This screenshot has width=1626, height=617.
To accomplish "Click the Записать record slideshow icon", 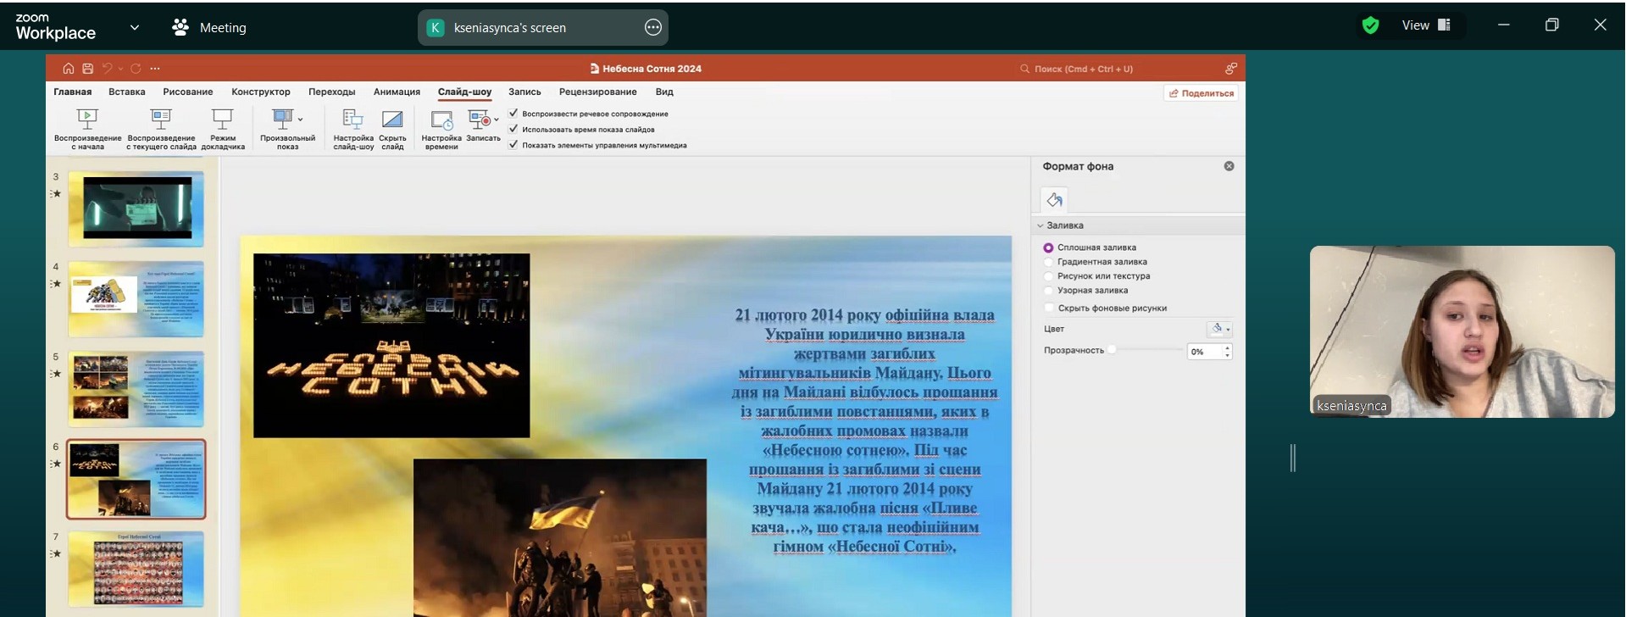I will [480, 119].
